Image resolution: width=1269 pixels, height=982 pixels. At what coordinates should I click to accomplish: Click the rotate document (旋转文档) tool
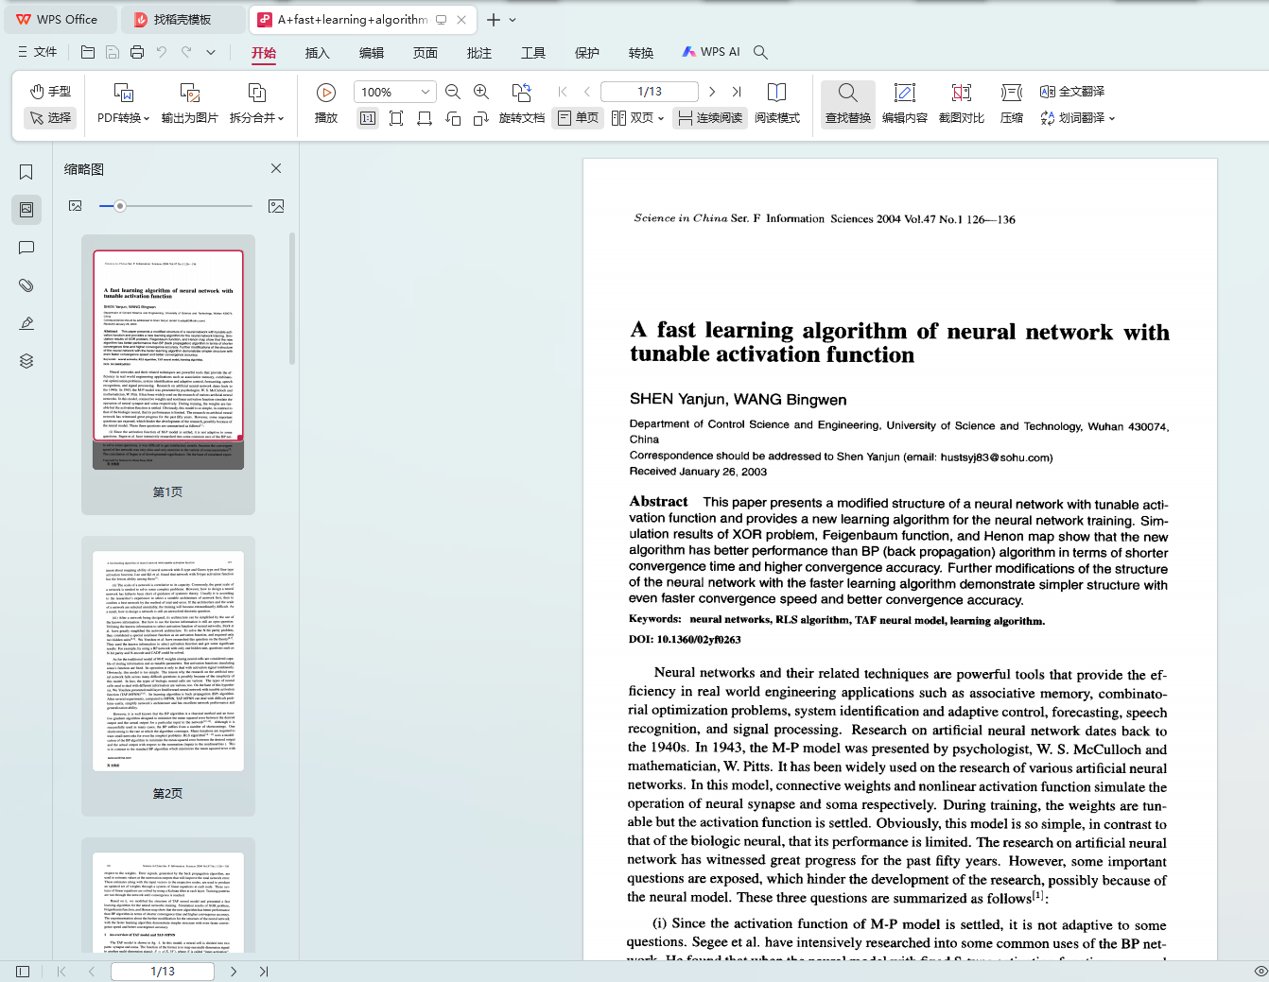(x=522, y=104)
